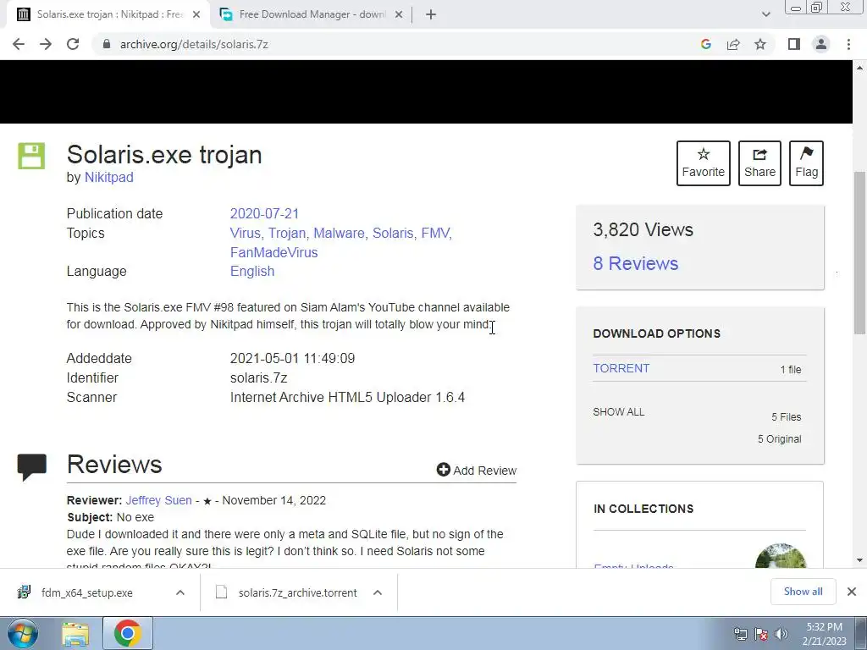This screenshot has width=867, height=650.
Task: Reload the archive.org page
Action: [x=73, y=44]
